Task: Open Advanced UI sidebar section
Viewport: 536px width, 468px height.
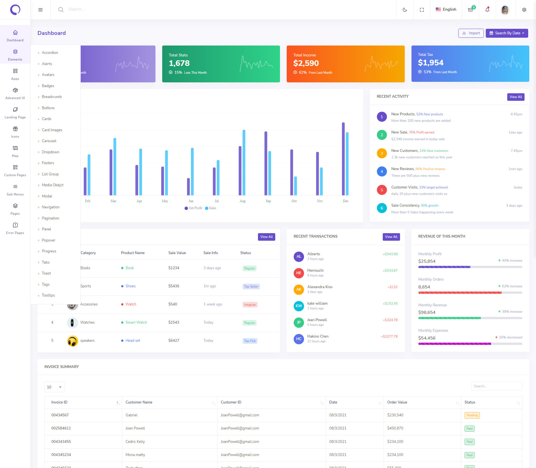Action: (x=15, y=94)
